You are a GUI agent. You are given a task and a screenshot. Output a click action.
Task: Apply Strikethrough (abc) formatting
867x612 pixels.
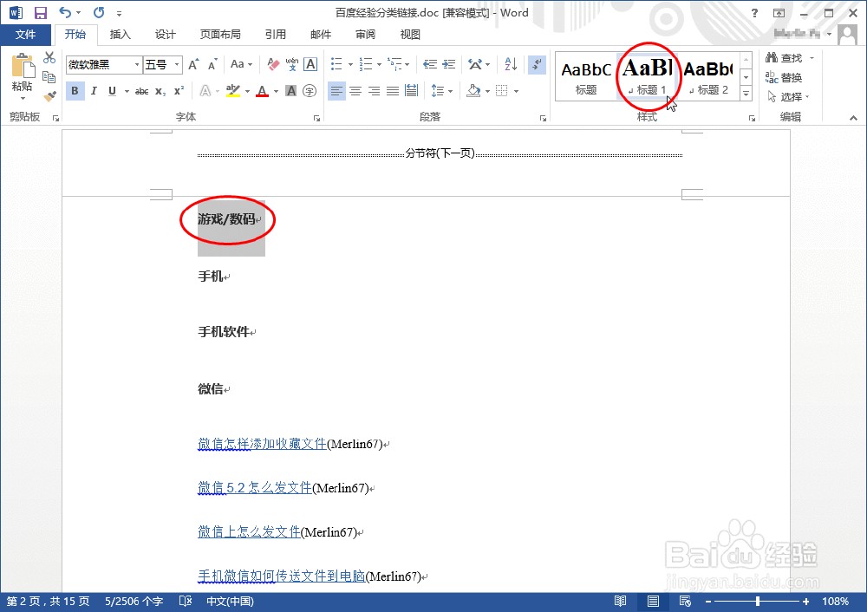[x=141, y=91]
